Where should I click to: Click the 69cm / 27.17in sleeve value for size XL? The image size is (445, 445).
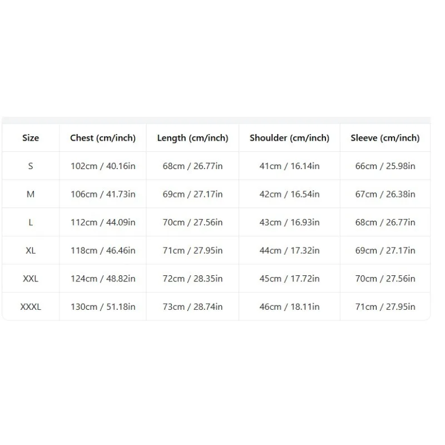tap(385, 250)
